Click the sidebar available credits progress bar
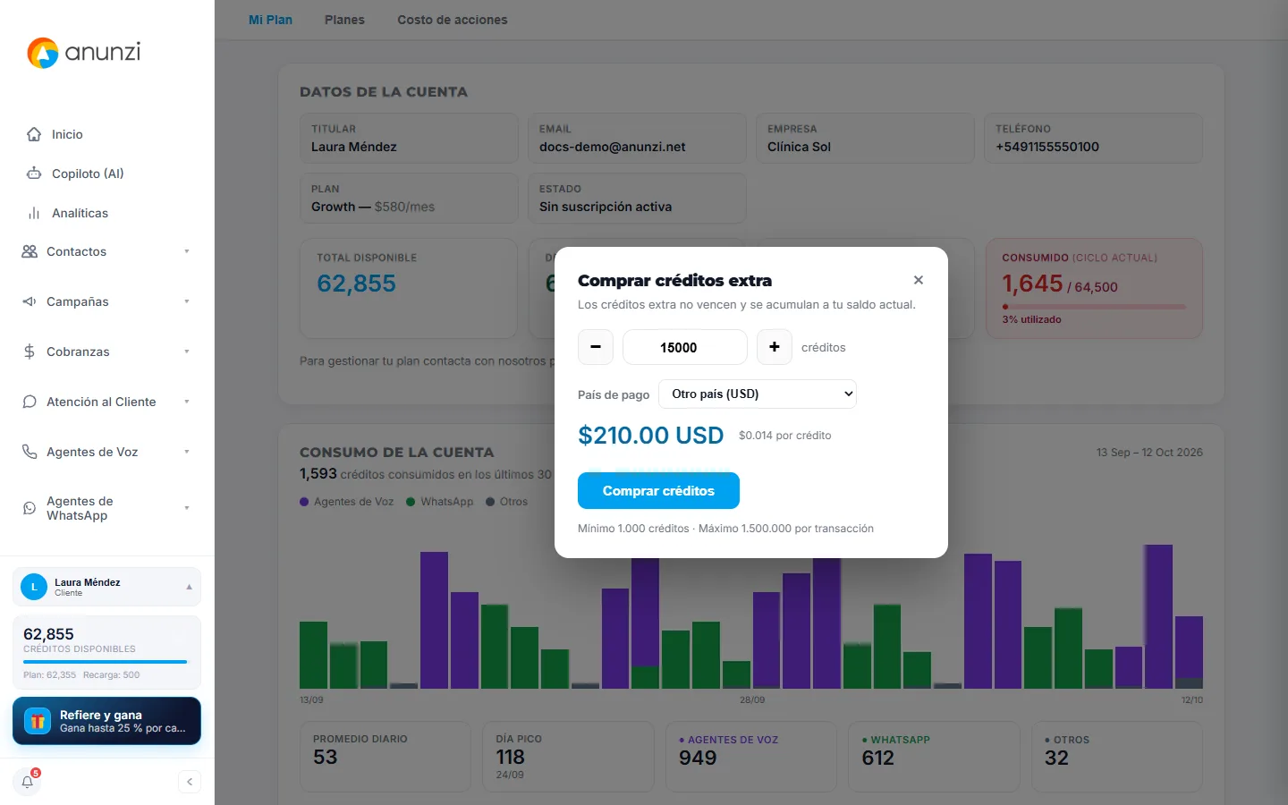Image resolution: width=1288 pixels, height=805 pixels. [106, 662]
